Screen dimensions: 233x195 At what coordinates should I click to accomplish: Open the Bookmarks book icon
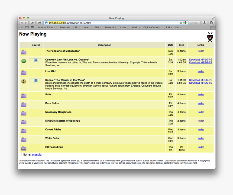pos(27,27)
